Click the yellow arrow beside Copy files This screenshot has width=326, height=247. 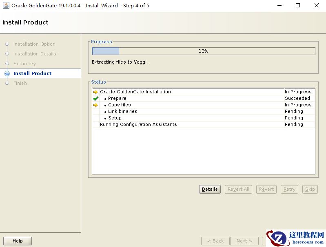[95, 105]
